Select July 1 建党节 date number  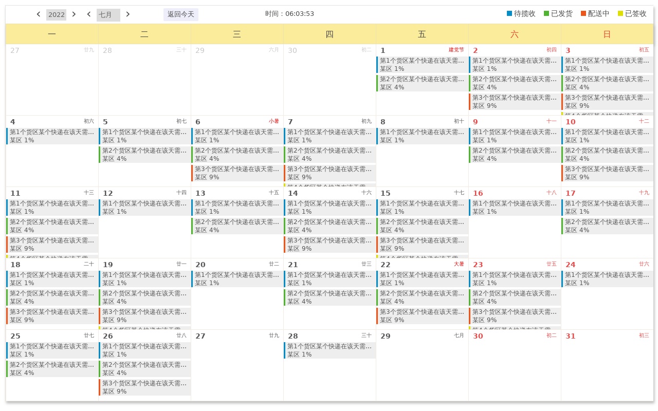[383, 50]
